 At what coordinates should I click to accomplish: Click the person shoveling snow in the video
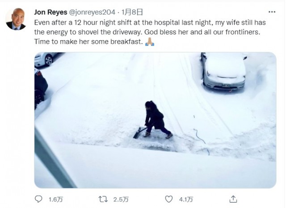[x=154, y=118]
